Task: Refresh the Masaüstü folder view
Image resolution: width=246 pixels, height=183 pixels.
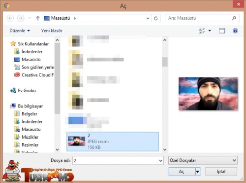Action: click(x=156, y=18)
